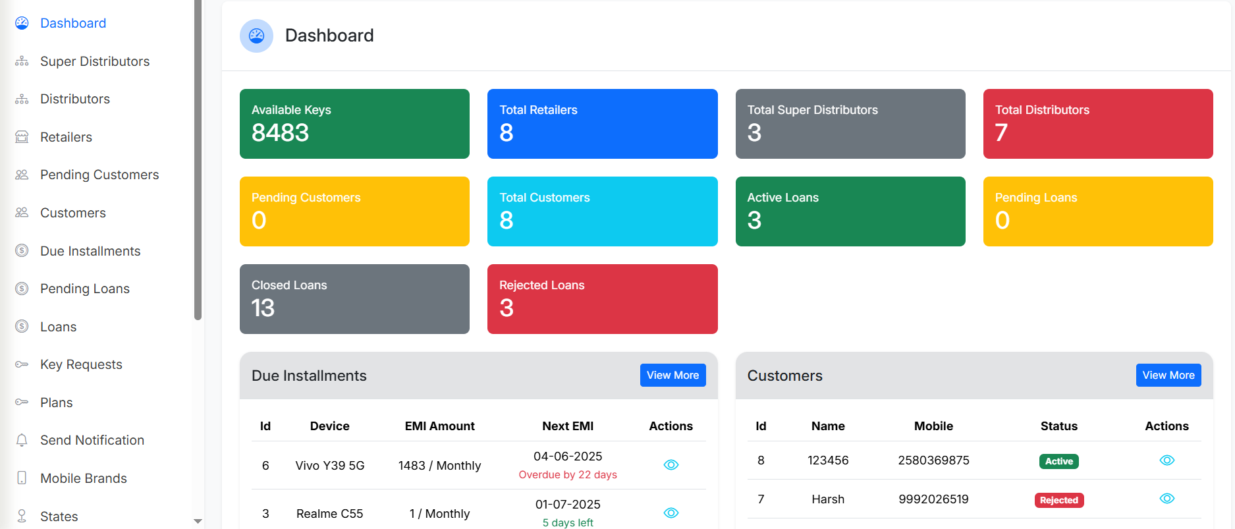Click the Due Installments coin icon
Image resolution: width=1235 pixels, height=529 pixels.
coord(22,250)
